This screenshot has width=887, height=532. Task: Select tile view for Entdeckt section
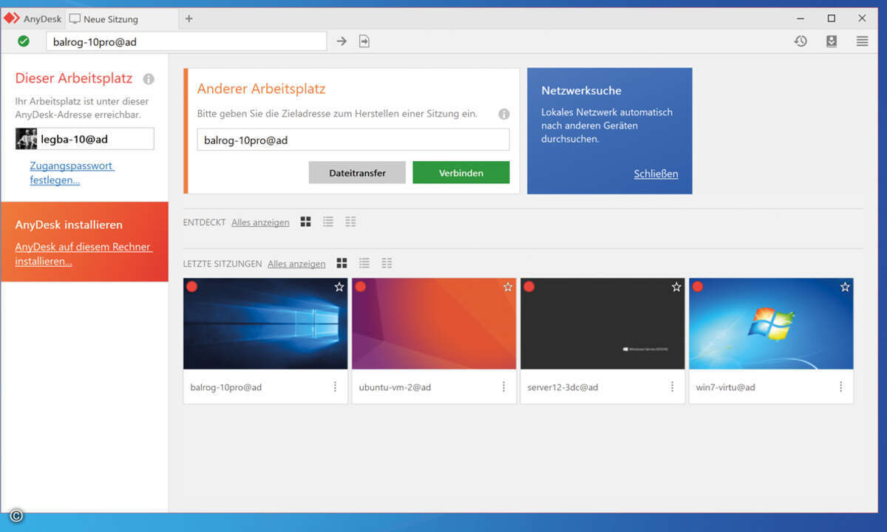point(306,222)
